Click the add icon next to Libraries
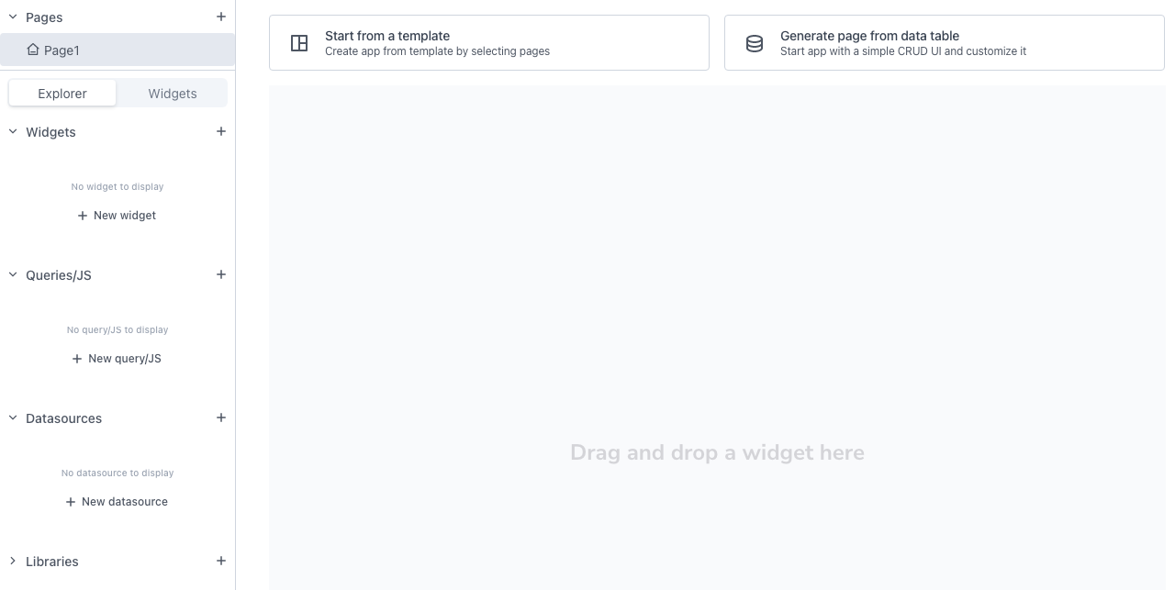 (x=220, y=561)
